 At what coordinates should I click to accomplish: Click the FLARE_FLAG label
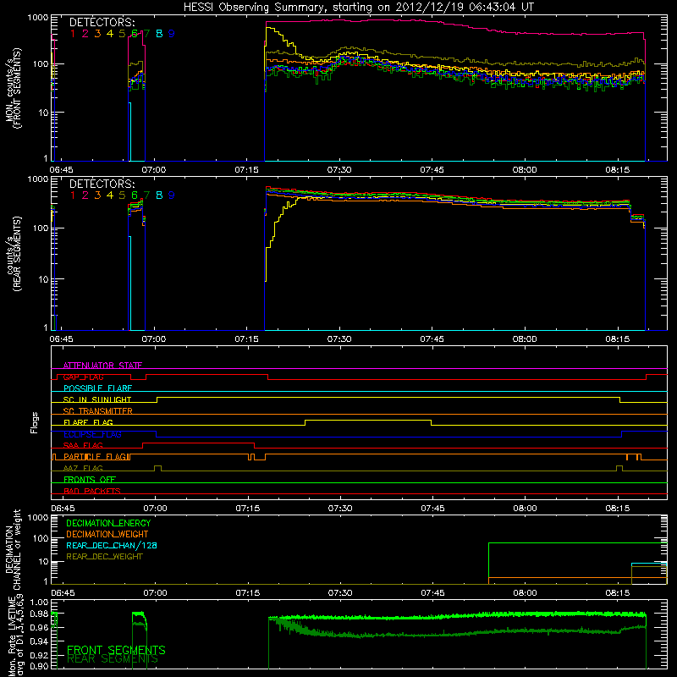(88, 422)
